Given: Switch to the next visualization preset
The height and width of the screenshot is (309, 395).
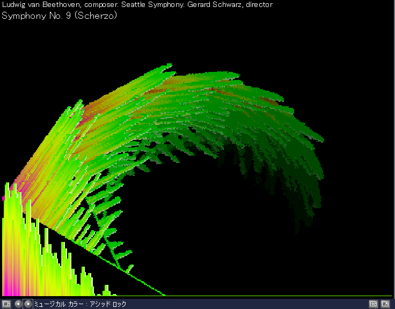Looking at the screenshot, I should click(x=28, y=304).
